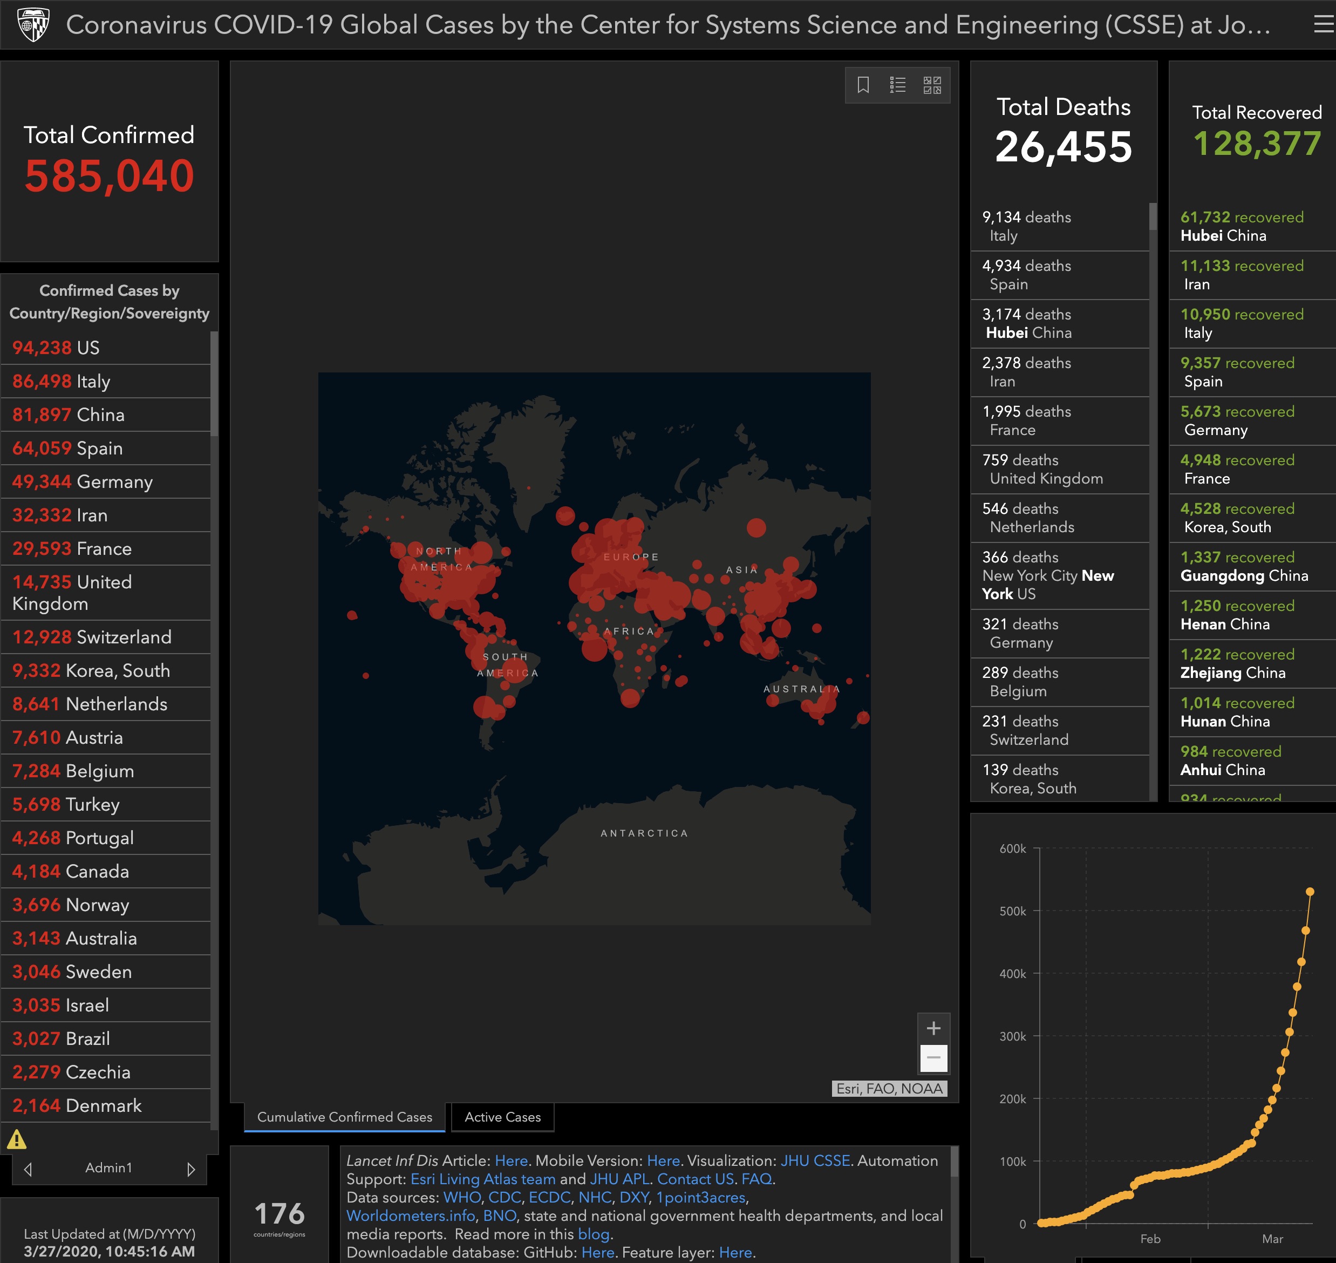The height and width of the screenshot is (1263, 1336).
Task: Open the GitHub Here link
Action: (598, 1252)
